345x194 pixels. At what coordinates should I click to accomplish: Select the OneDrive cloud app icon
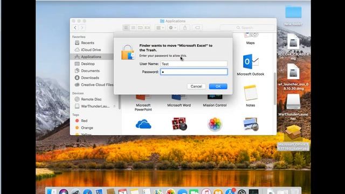(x=143, y=124)
